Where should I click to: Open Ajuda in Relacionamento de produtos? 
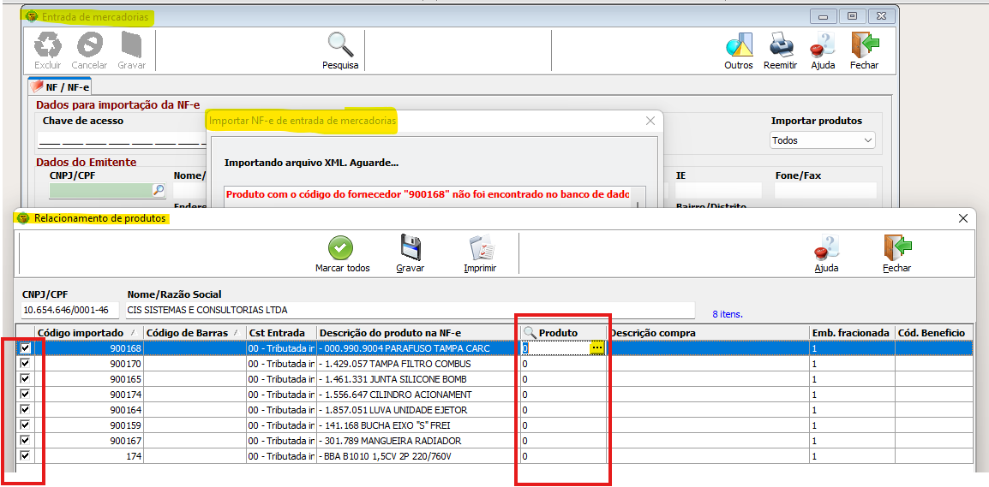[x=825, y=248]
